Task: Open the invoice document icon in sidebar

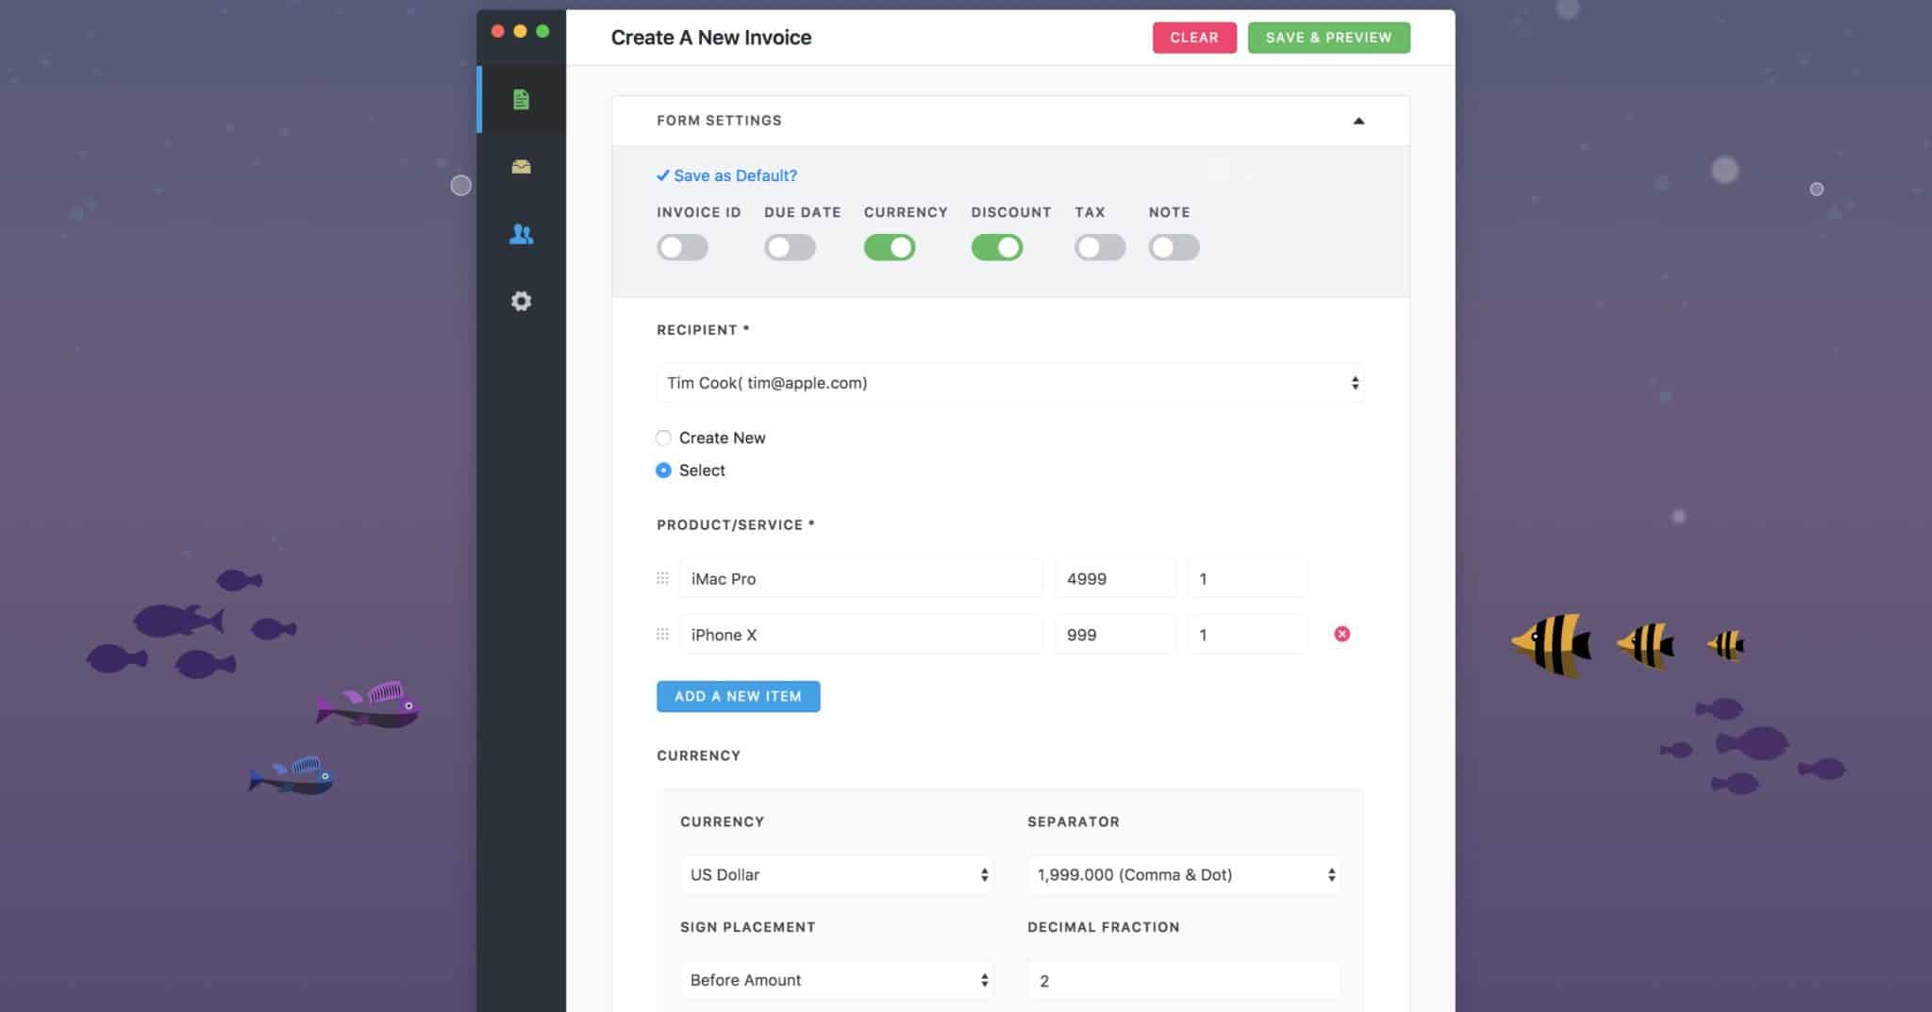Action: [521, 99]
